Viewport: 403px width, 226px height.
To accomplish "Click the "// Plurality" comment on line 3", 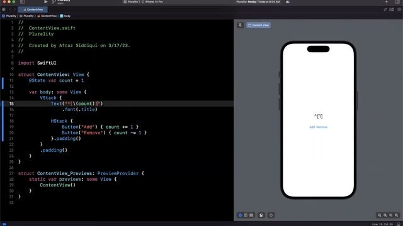I will (36, 34).
